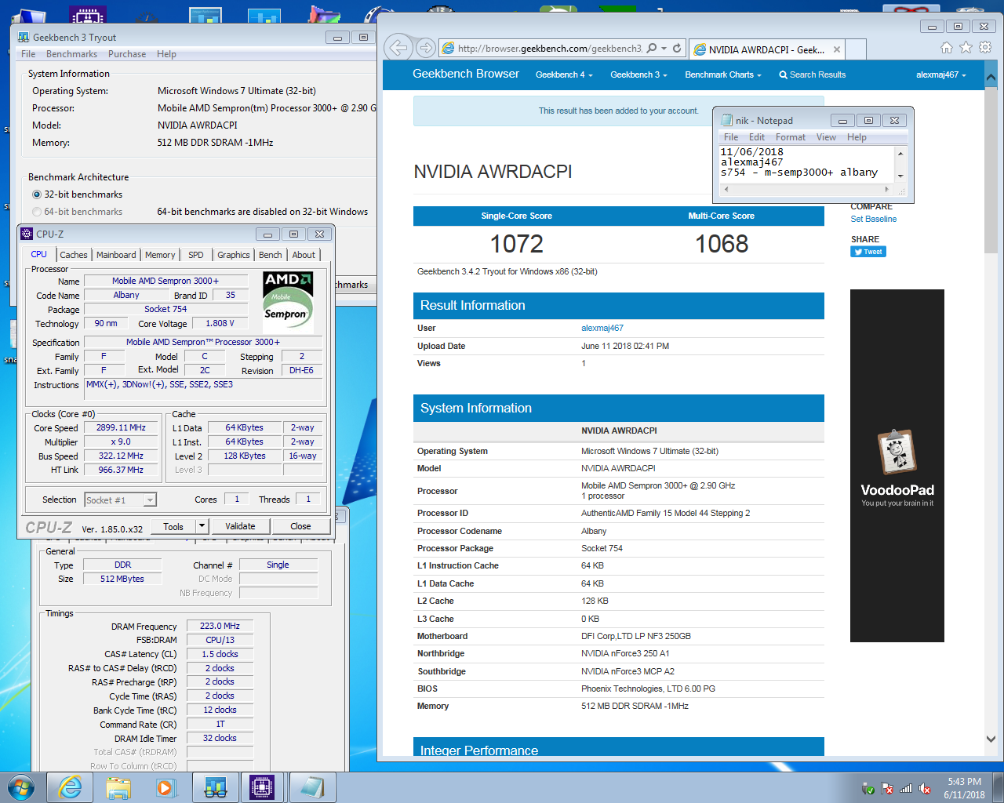Open Geekbench Benchmarks menu
The height and width of the screenshot is (803, 1004).
pyautogui.click(x=71, y=54)
